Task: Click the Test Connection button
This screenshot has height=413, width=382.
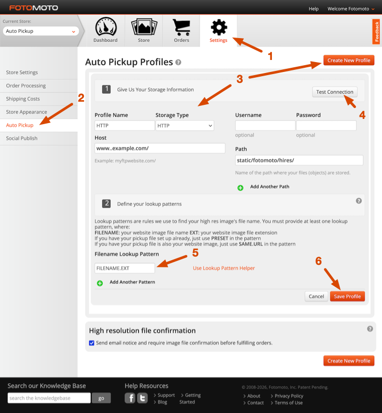Action: 335,92
